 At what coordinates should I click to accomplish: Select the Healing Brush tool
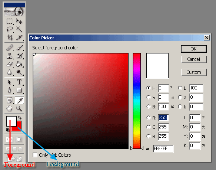pyautogui.click(x=9, y=48)
